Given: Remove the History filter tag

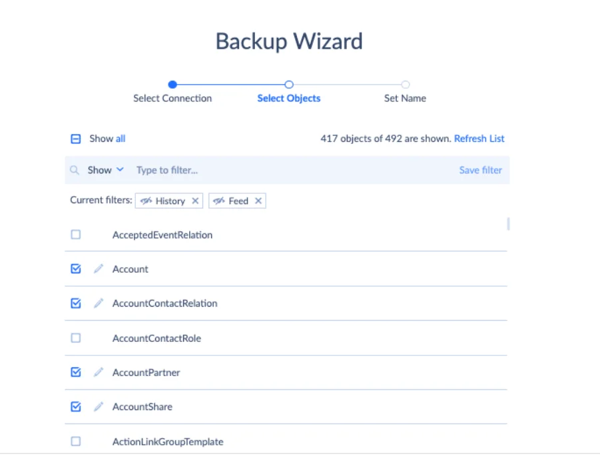Looking at the screenshot, I should click(195, 201).
